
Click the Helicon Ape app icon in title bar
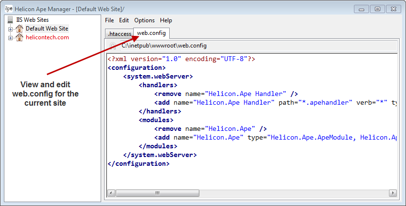pyautogui.click(x=8, y=8)
